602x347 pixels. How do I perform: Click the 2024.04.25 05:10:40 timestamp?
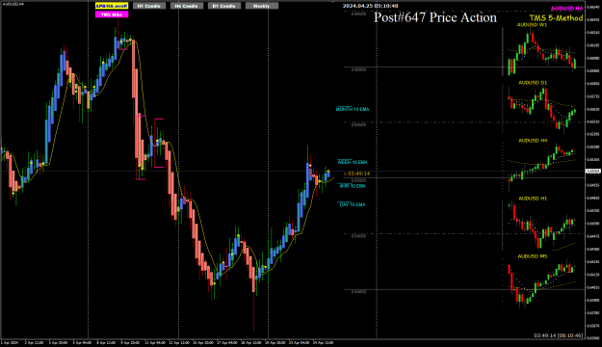coord(371,6)
